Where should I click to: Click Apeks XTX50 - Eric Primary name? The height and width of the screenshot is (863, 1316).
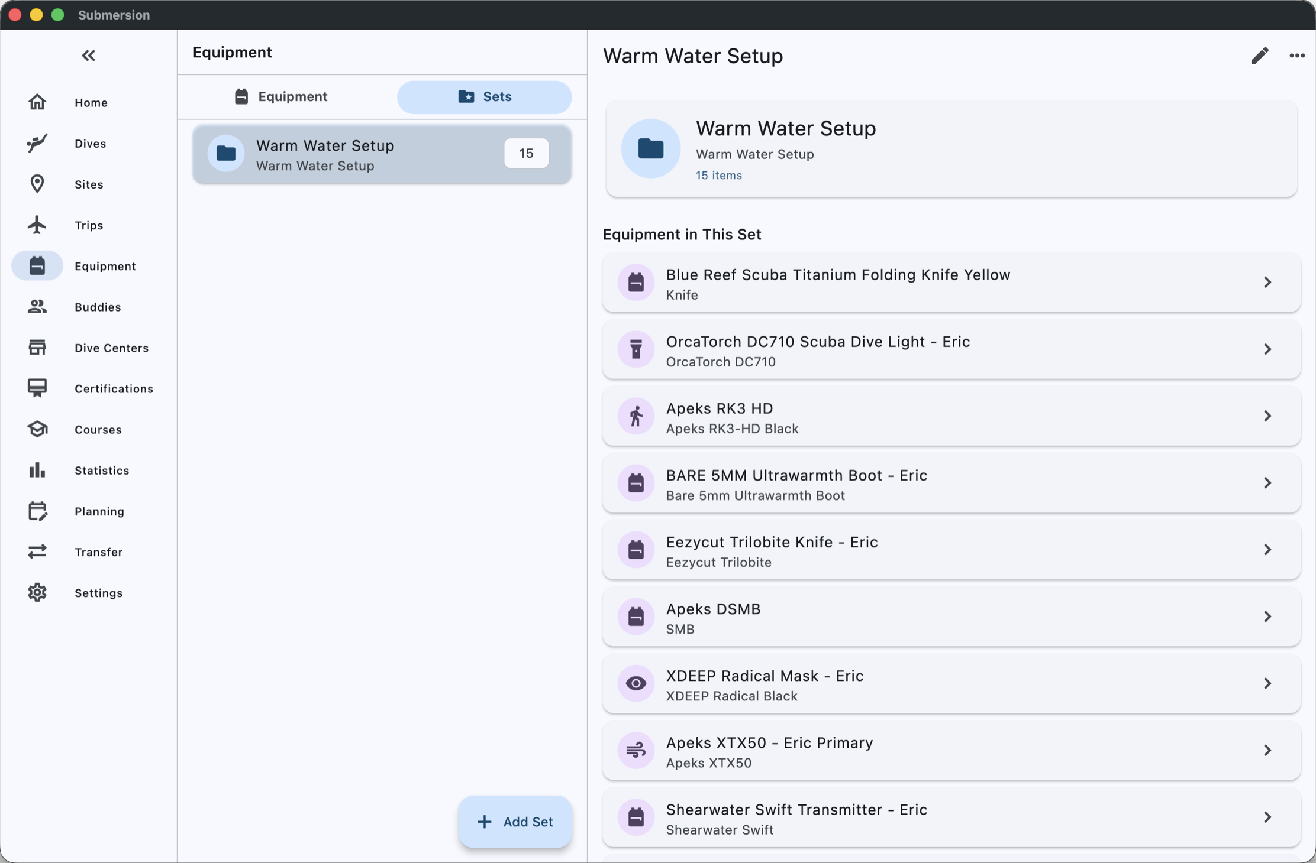click(770, 742)
